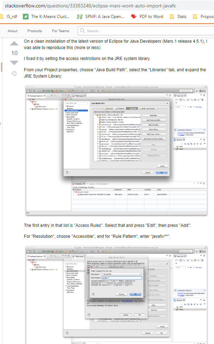Viewport: 214px width, 344px height.
Task: Open the Products menu
Action: click(x=34, y=31)
